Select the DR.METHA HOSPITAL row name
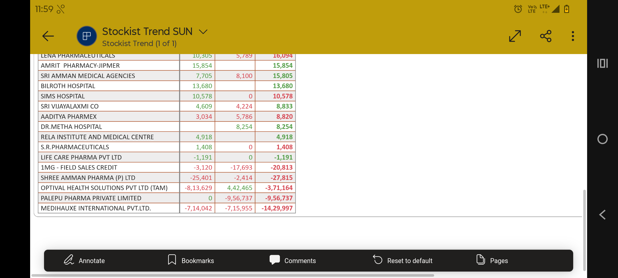 click(x=71, y=127)
